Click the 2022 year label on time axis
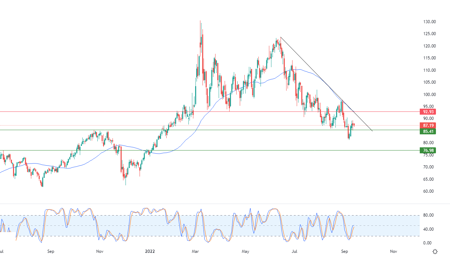Screen dimensions: 450x256 pyautogui.click(x=150, y=252)
